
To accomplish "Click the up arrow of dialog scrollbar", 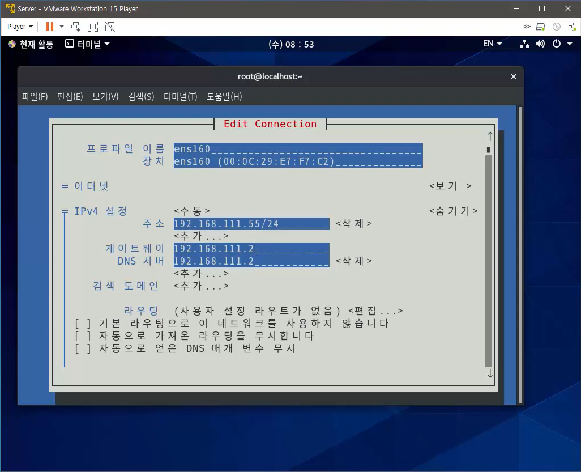I will tap(490, 136).
